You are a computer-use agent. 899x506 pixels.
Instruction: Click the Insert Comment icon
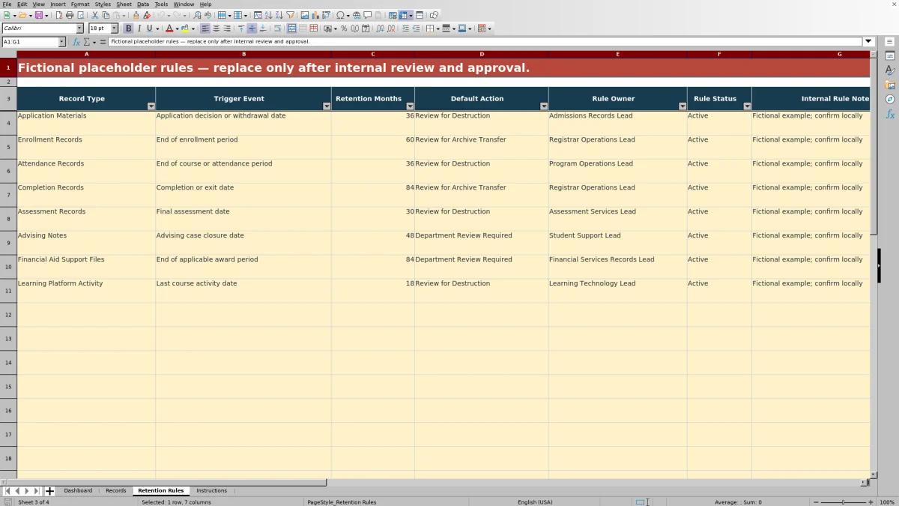point(368,15)
